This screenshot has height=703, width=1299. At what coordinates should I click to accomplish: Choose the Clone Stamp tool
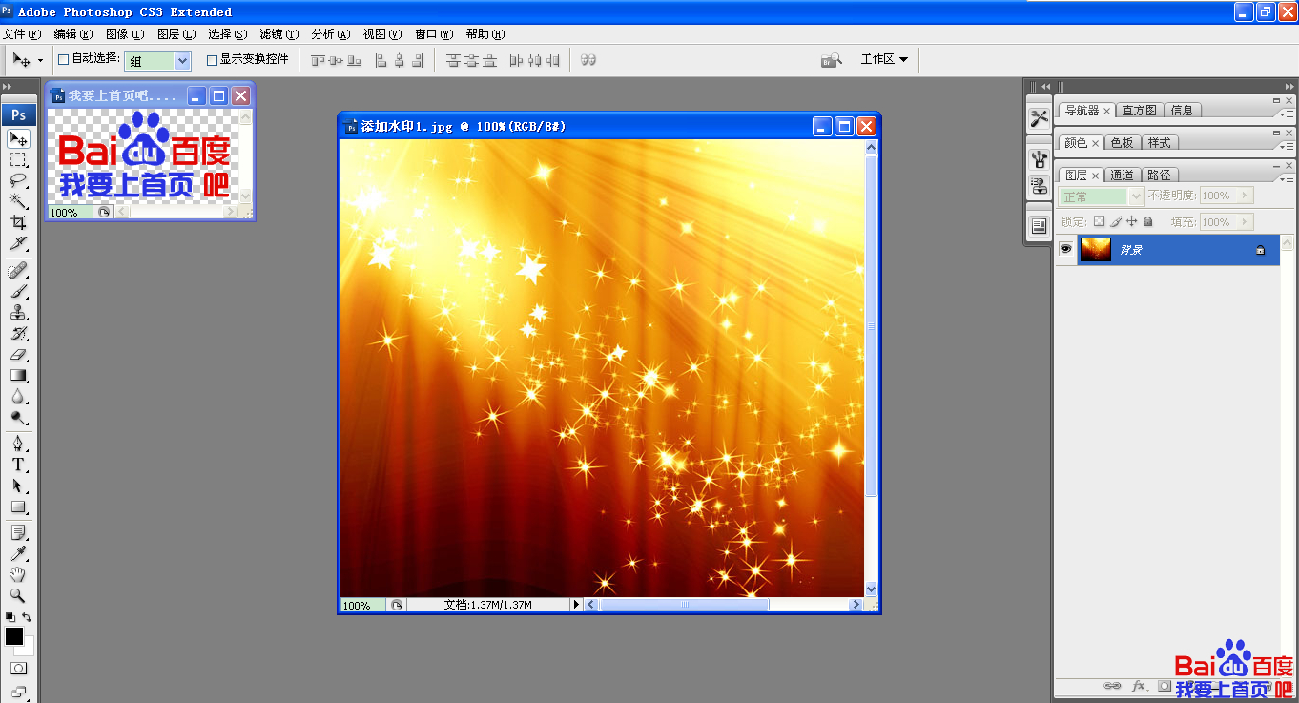(18, 313)
